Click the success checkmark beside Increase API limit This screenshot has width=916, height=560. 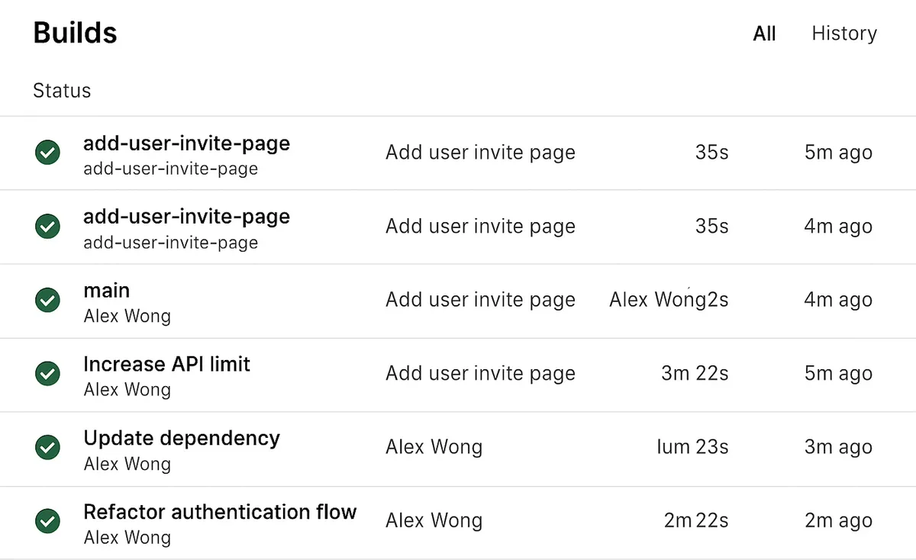coord(48,374)
